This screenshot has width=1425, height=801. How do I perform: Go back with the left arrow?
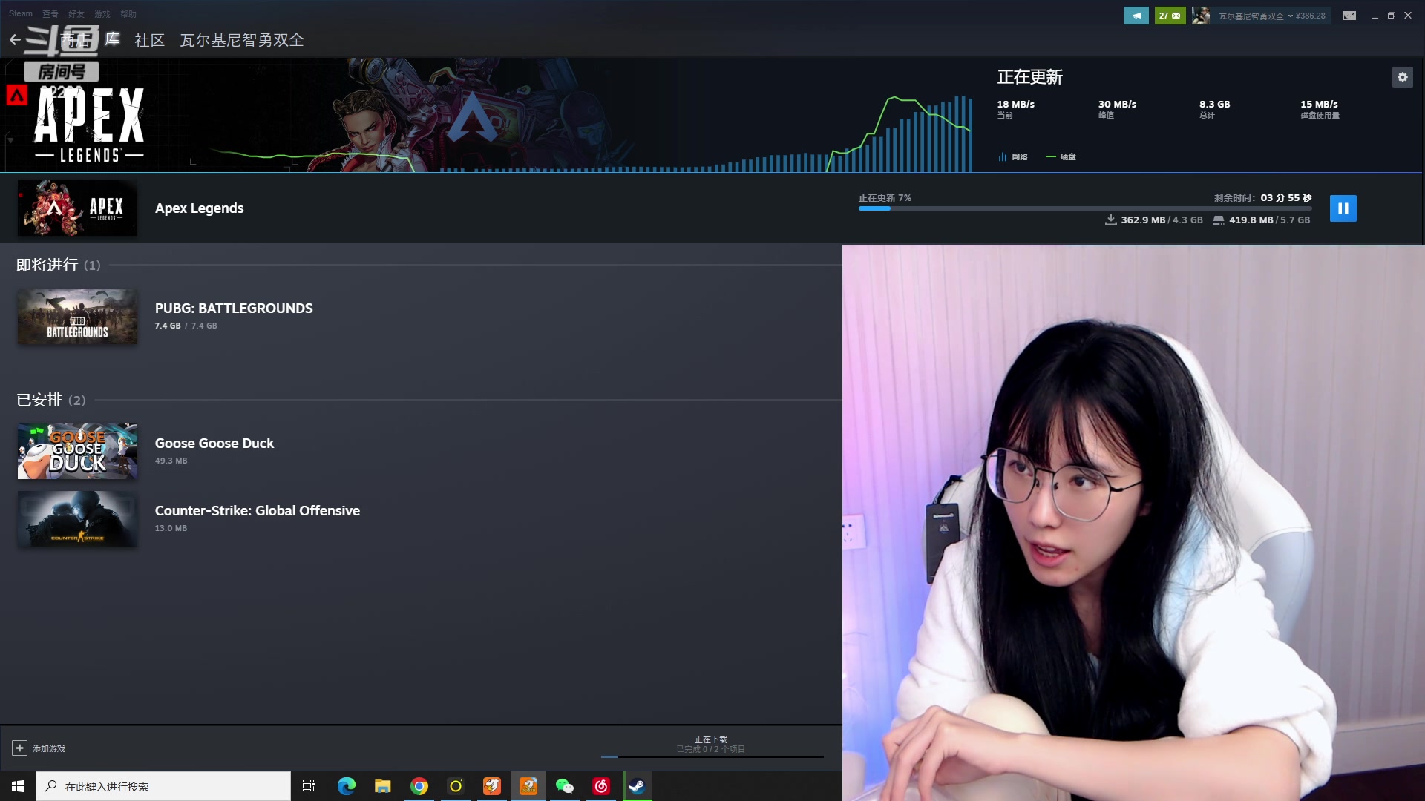tap(15, 40)
